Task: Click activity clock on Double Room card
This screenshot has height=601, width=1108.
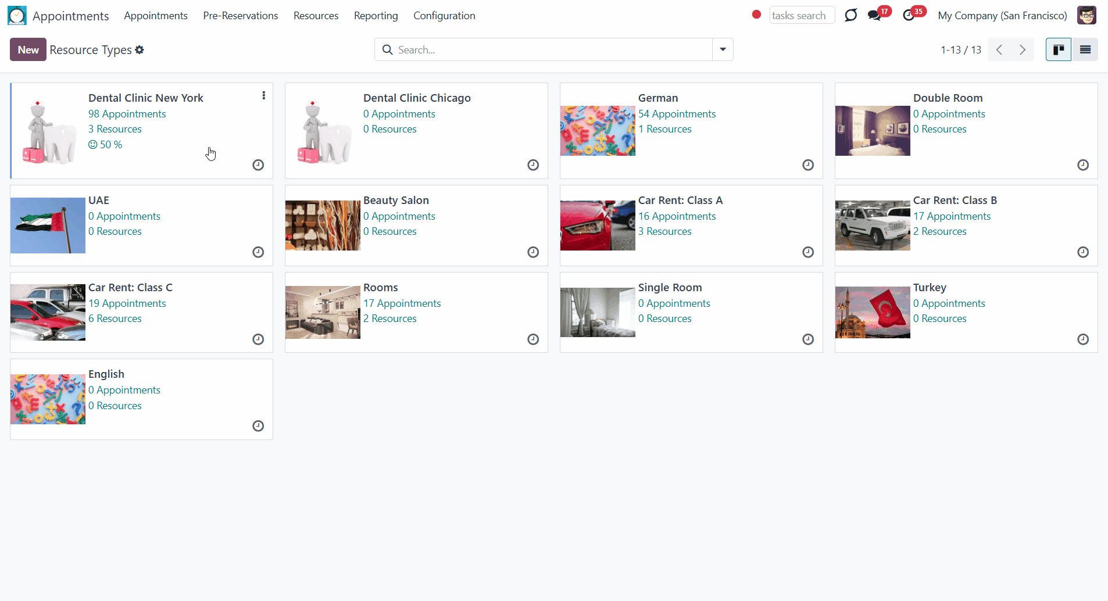Action: (x=1083, y=165)
